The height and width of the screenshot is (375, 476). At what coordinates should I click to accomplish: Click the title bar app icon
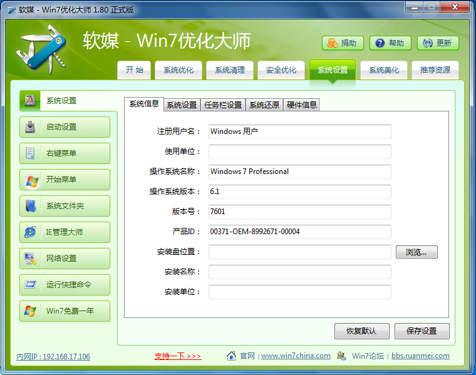point(11,10)
